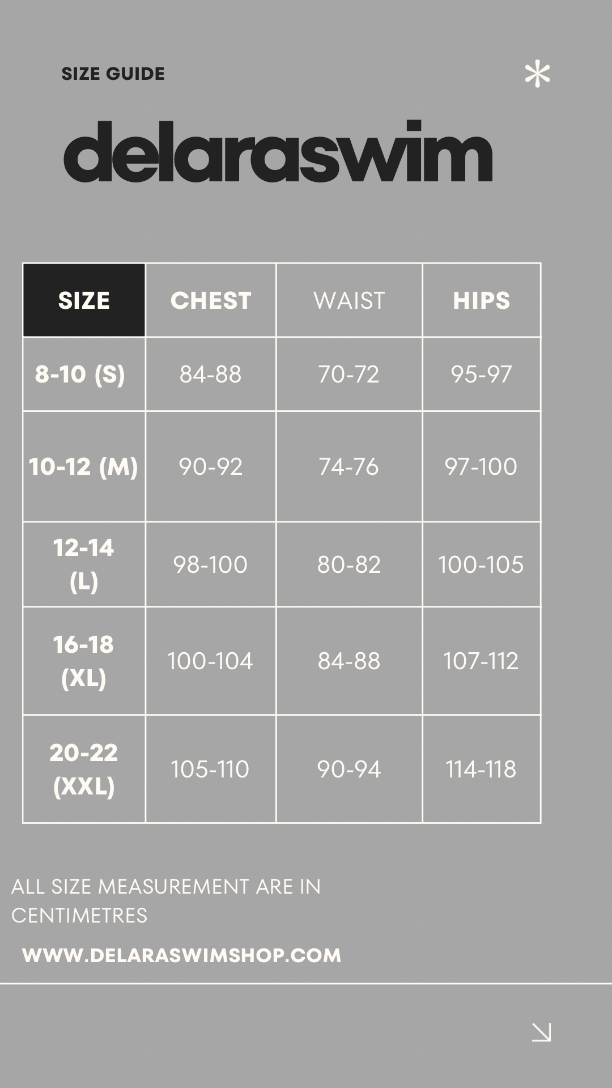Click the 20-22 (XXL) size row label

pyautogui.click(x=84, y=769)
